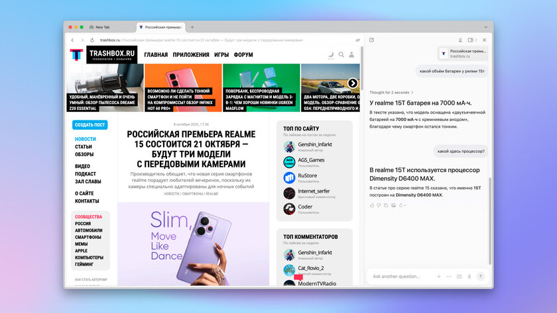Click the share icon under the response
The width and height of the screenshot is (557, 313).
click(393, 205)
